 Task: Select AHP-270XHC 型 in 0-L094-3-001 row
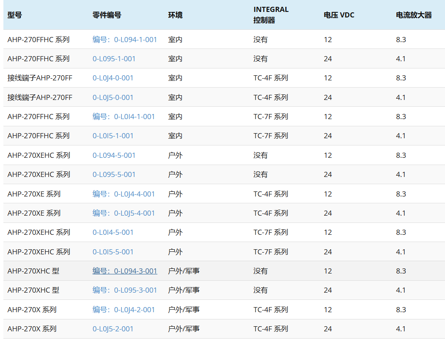[x=33, y=271]
